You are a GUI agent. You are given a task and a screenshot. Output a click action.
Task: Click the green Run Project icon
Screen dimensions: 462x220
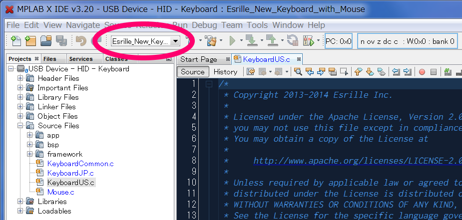point(232,41)
